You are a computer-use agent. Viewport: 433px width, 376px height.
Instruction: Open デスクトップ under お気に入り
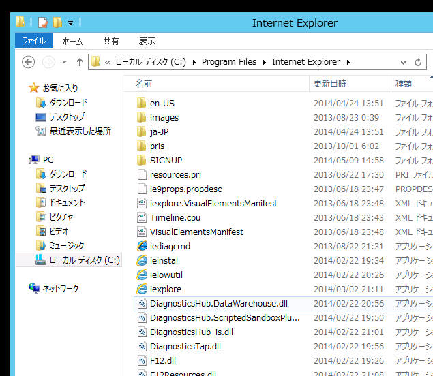tap(67, 117)
